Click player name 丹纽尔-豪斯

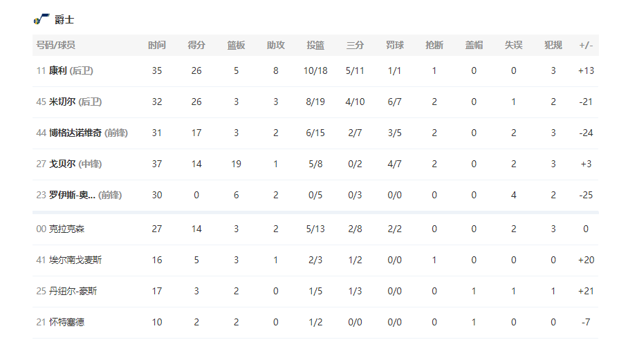[73, 291]
